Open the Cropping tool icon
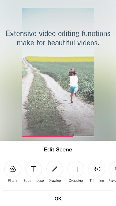Image resolution: width=116 pixels, height=206 pixels. coord(76,169)
